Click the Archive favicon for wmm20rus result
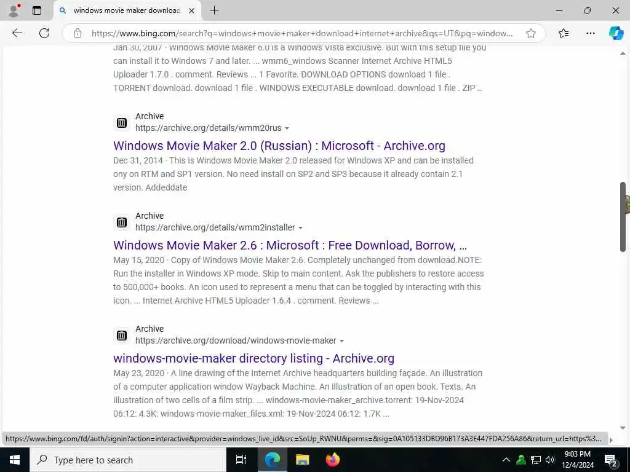This screenshot has width=630, height=472. tap(122, 123)
